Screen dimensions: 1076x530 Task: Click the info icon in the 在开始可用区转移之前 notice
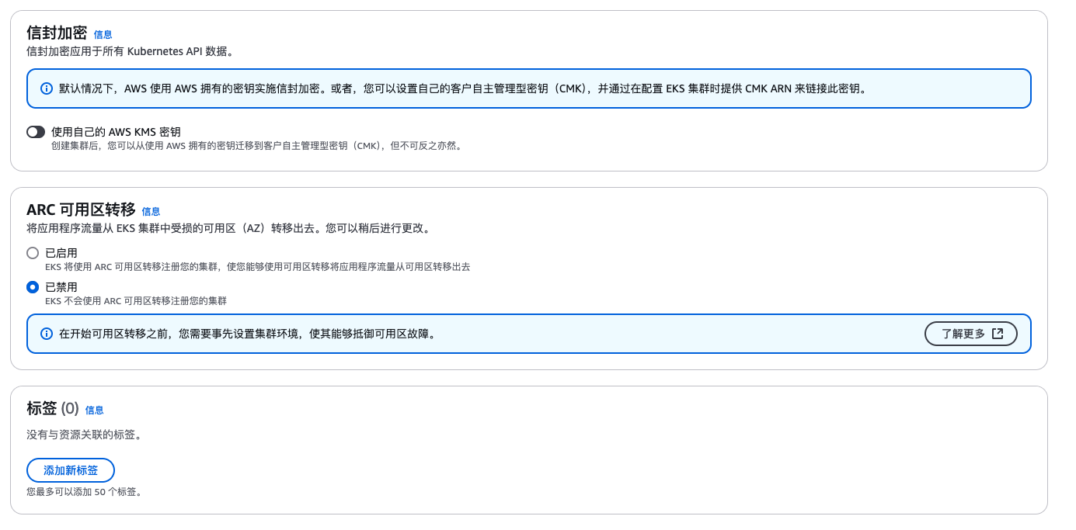47,334
